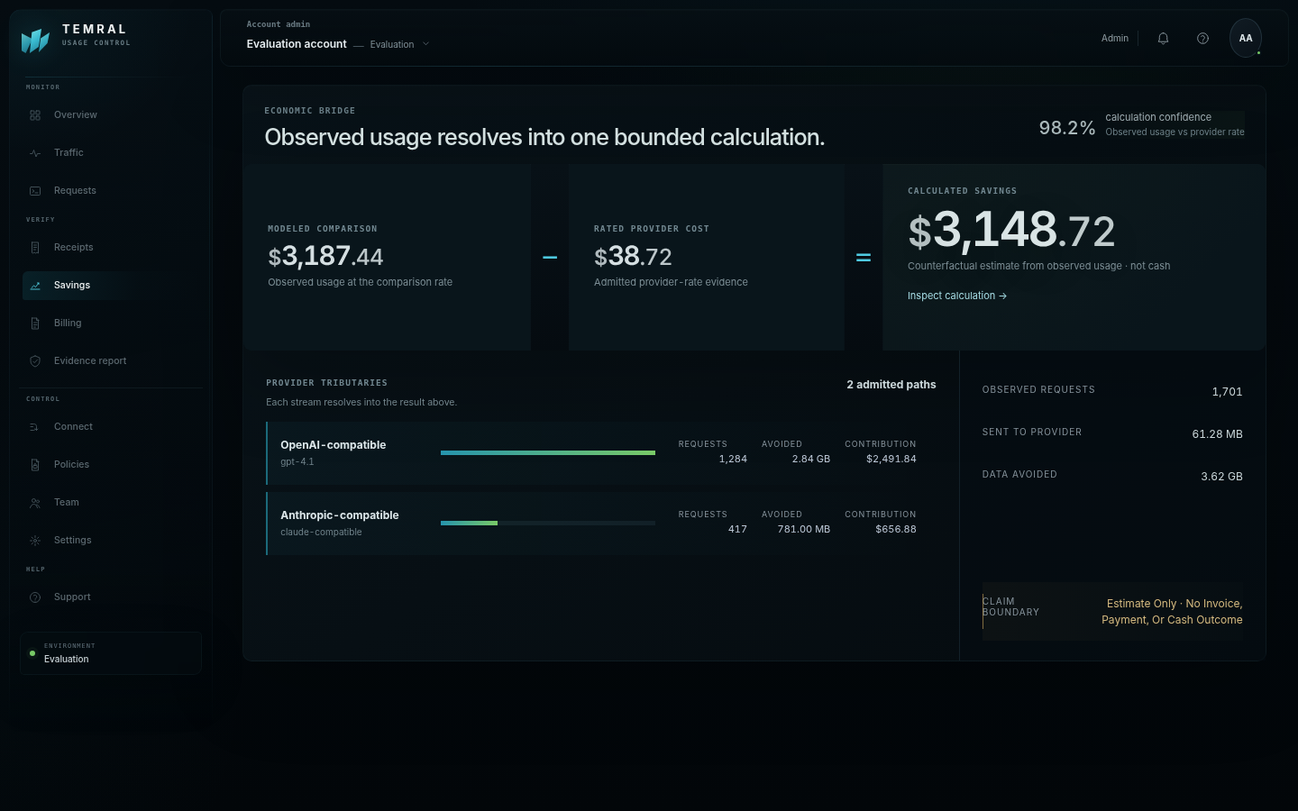The height and width of the screenshot is (811, 1298).
Task: Click the claude-compatible model label
Action: coord(321,532)
